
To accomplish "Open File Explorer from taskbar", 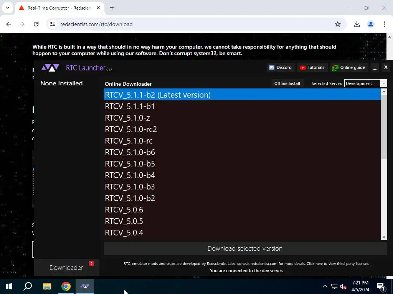I will pos(47,286).
